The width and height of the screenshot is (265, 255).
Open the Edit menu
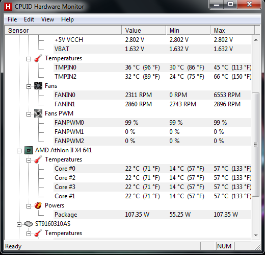[29, 19]
